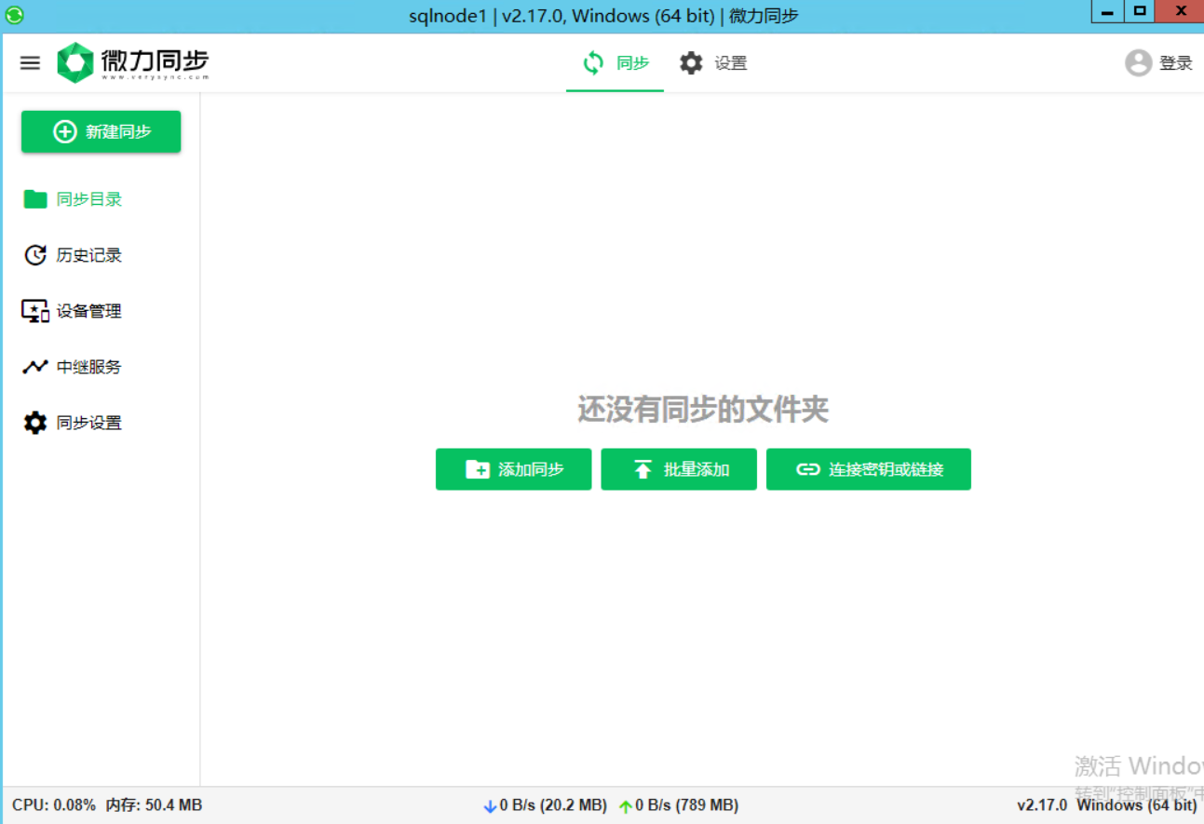1204x824 pixels.
Task: Click the 同步设置 gear icon
Action: click(35, 423)
